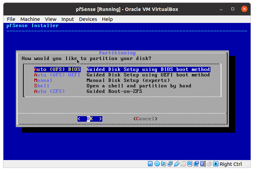Open the Help menu

click(107, 19)
